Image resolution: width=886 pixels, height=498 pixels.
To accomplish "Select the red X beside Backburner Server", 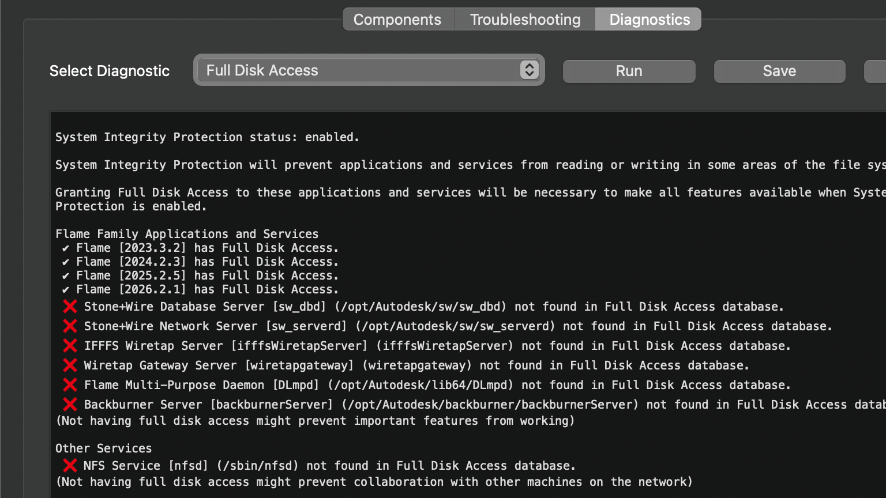I will (x=70, y=405).
